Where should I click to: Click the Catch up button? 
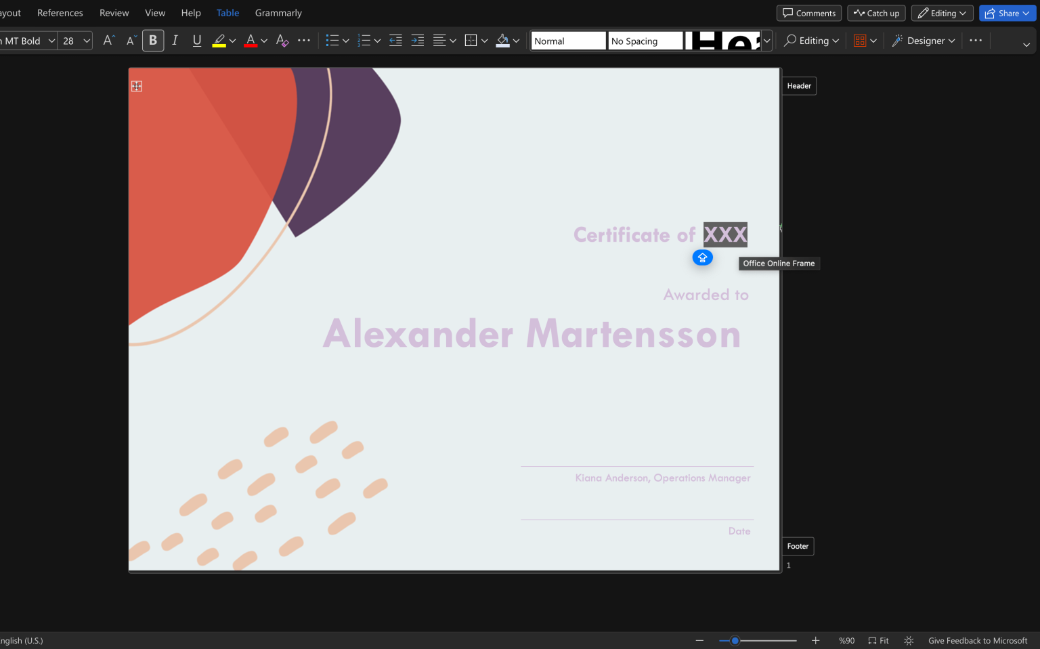[x=876, y=13]
